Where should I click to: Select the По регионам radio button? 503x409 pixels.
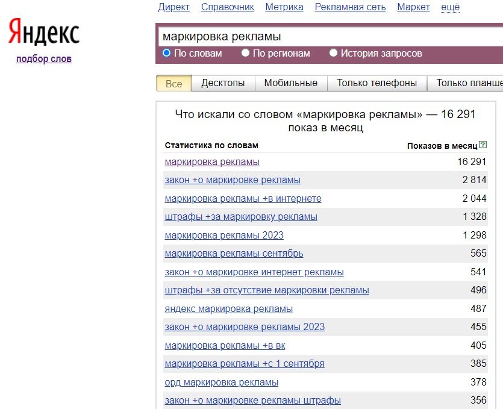245,52
